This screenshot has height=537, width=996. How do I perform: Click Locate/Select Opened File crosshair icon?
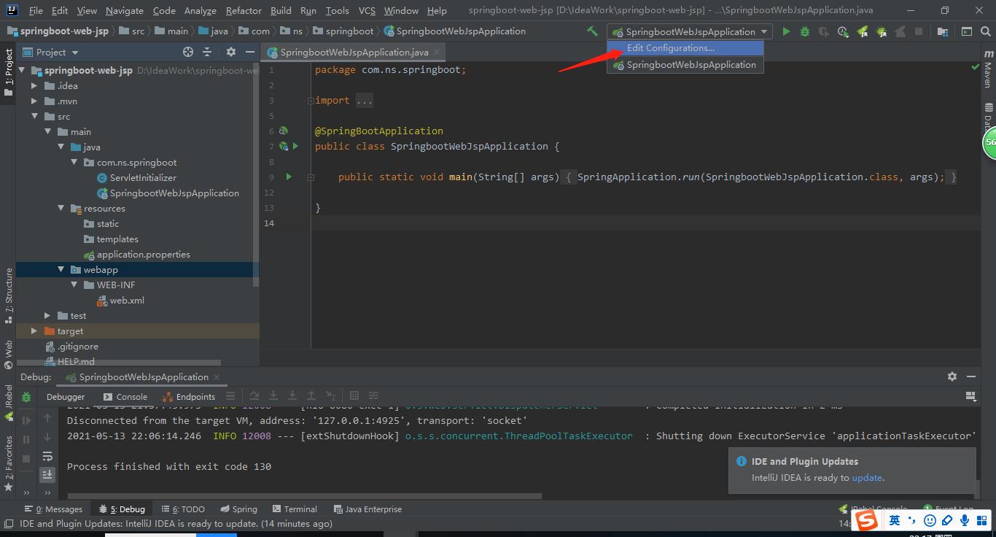tap(188, 52)
